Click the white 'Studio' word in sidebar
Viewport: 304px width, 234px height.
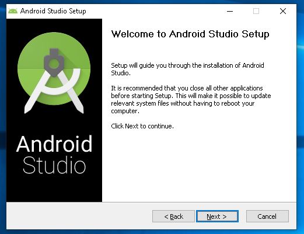tap(54, 165)
